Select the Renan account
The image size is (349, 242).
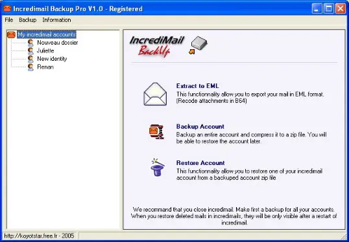click(x=45, y=67)
